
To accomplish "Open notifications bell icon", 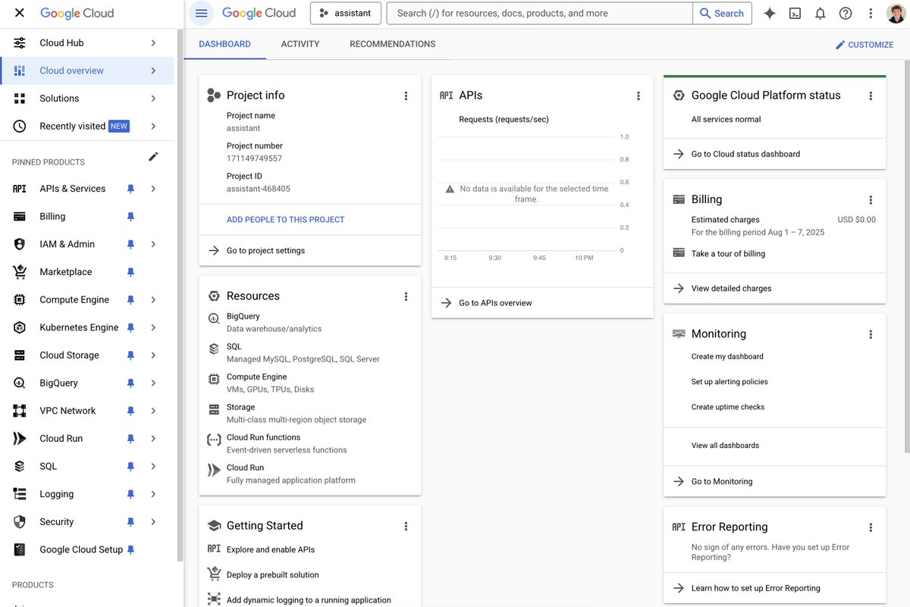I will 820,13.
